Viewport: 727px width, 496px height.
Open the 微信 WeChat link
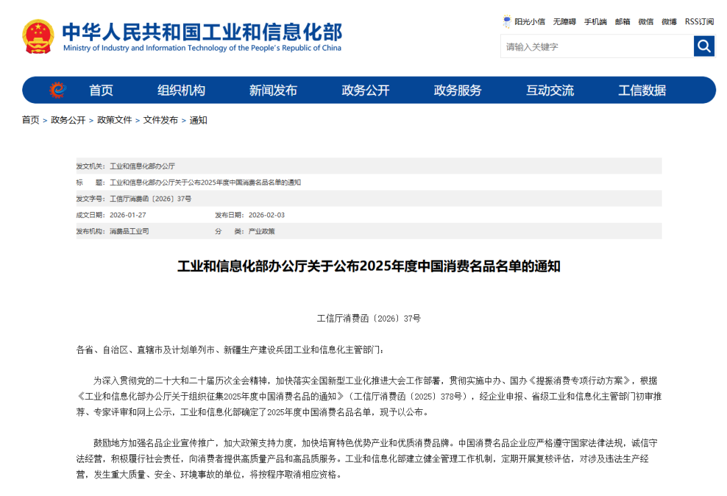click(x=646, y=21)
